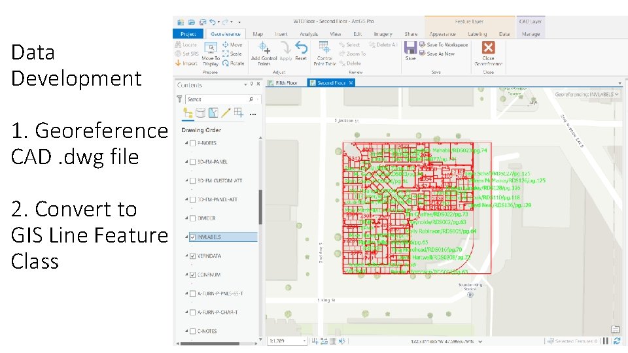Click Add Control Points tool

[x=264, y=54]
